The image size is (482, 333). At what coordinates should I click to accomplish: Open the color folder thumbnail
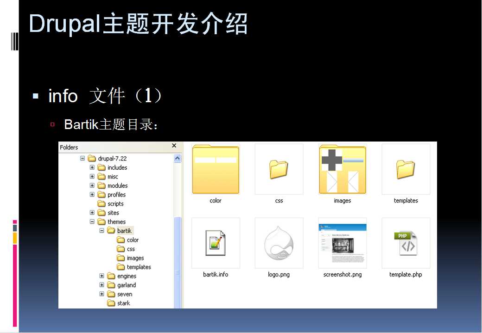tap(216, 169)
